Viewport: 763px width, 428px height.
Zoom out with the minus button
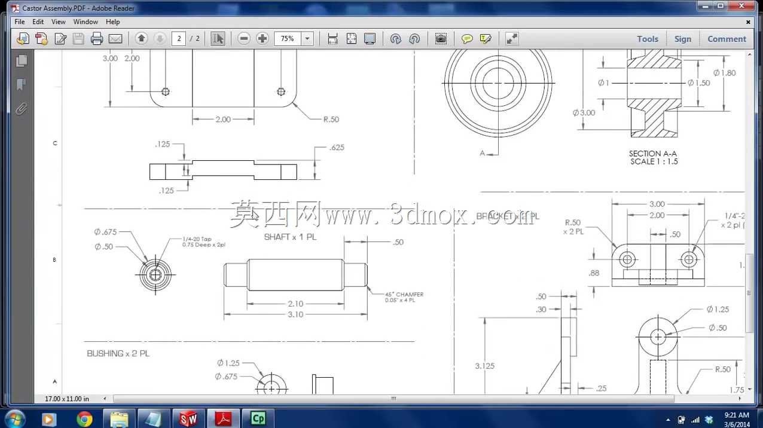(243, 38)
